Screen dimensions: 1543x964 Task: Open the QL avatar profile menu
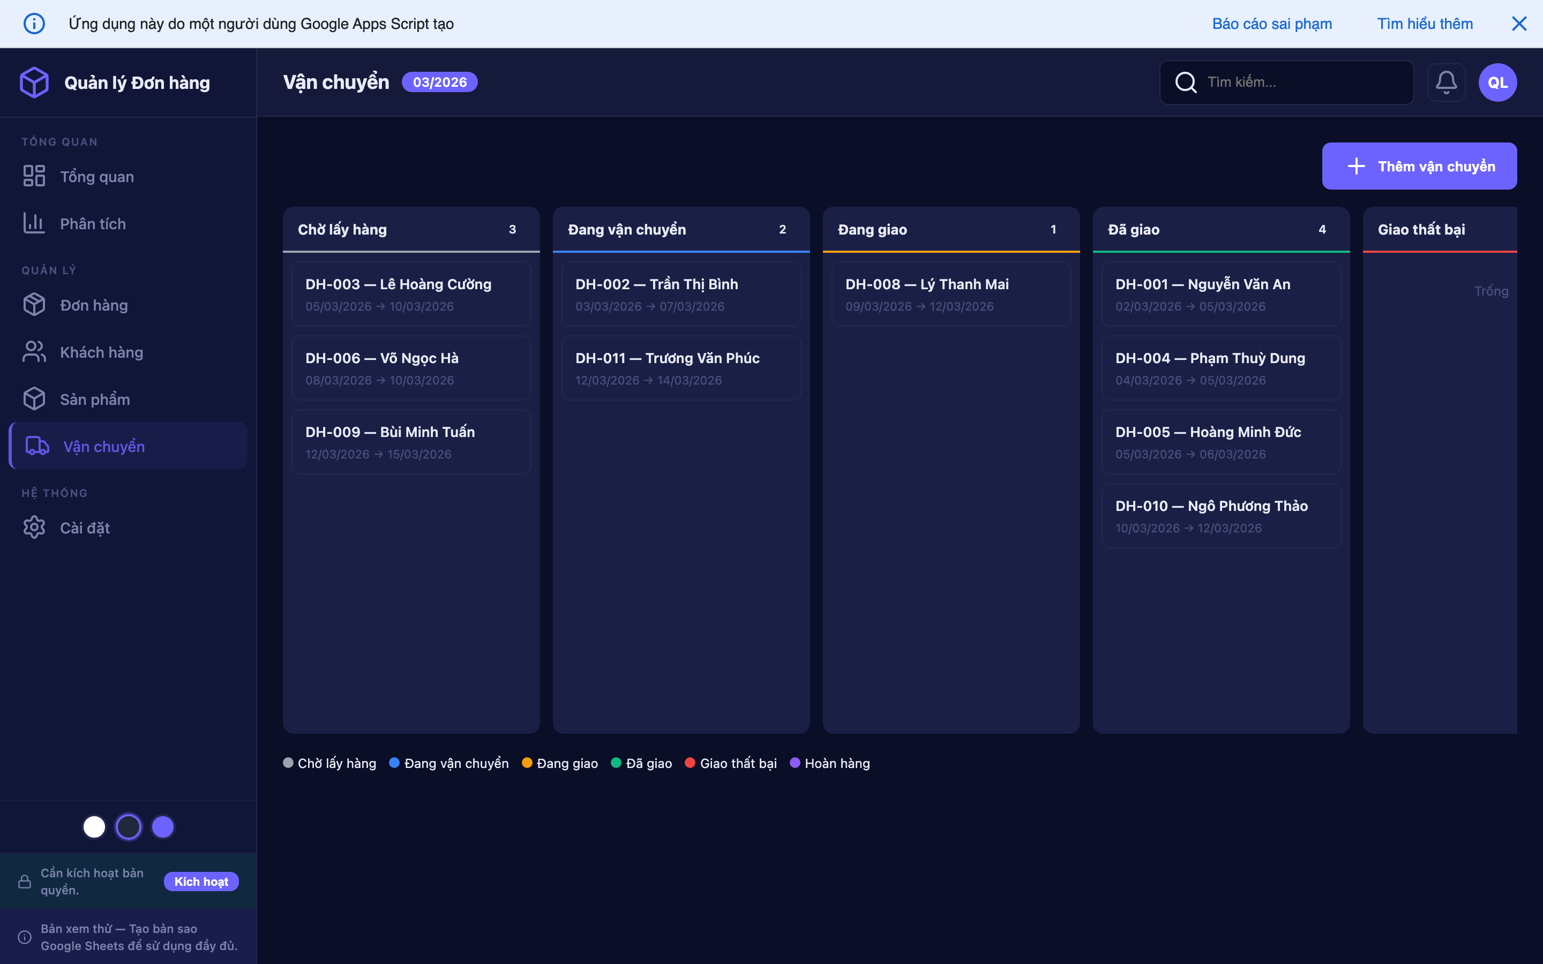pyautogui.click(x=1496, y=81)
